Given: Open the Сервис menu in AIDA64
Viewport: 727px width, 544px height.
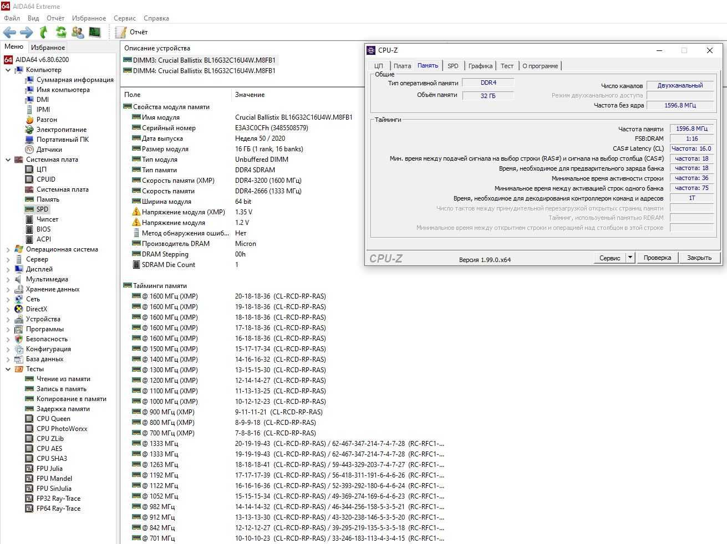Looking at the screenshot, I should (x=125, y=18).
